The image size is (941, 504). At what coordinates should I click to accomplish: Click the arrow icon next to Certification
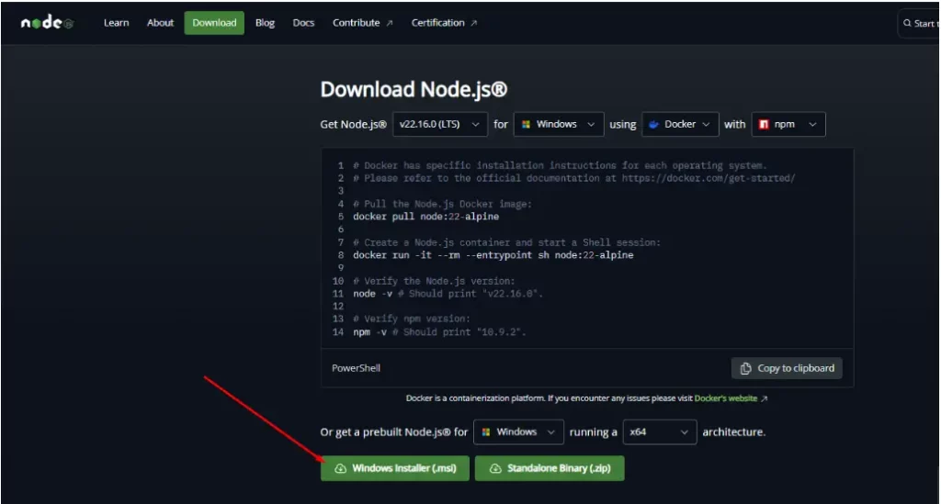click(474, 23)
